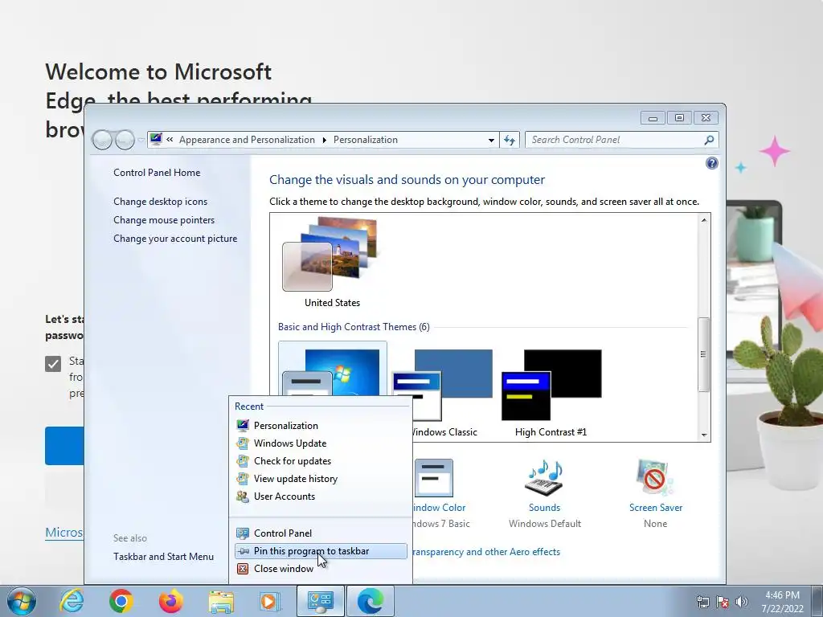Screen dimensions: 823x617
Task: Select the United States theme
Action: tap(332, 263)
